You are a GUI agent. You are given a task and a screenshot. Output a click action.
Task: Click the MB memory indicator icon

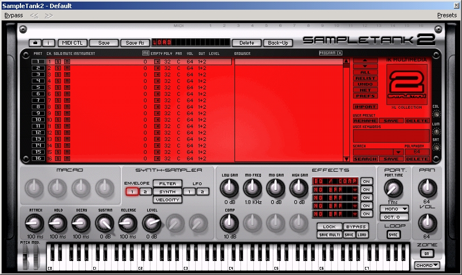(x=146, y=53)
